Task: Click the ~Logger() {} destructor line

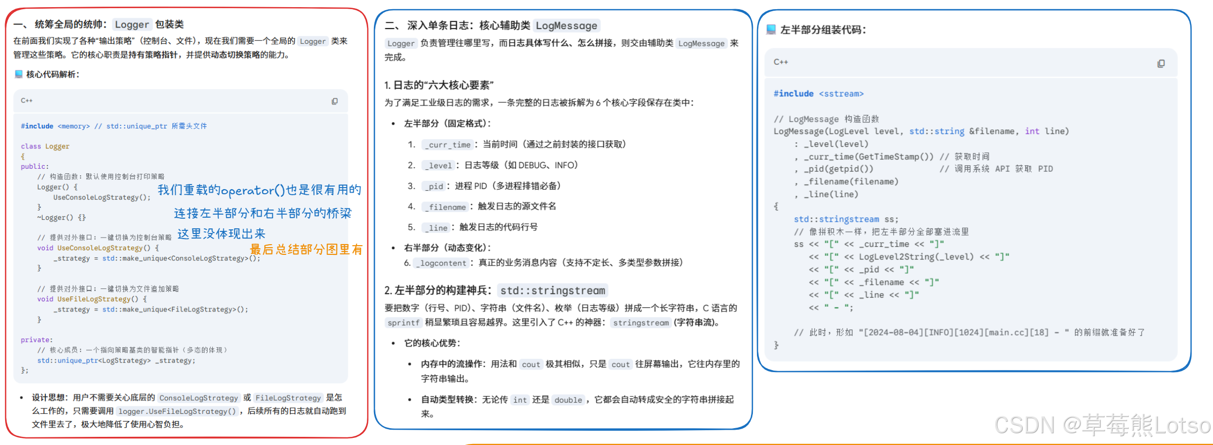Action: pos(61,218)
